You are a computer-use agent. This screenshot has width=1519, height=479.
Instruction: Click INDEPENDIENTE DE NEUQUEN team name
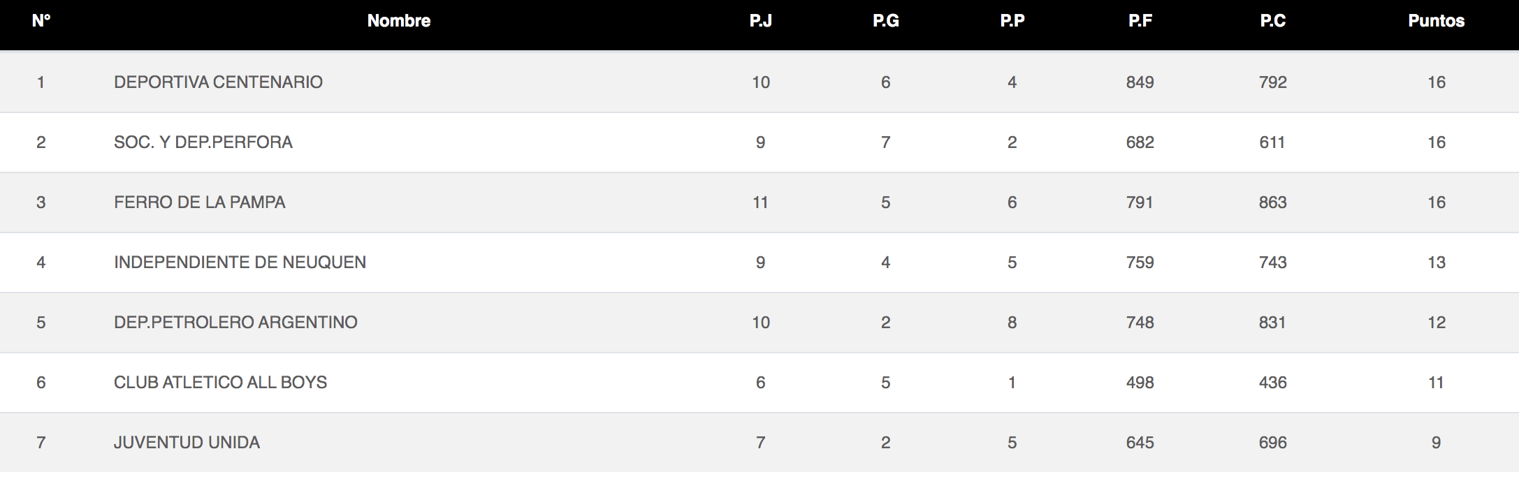240,263
